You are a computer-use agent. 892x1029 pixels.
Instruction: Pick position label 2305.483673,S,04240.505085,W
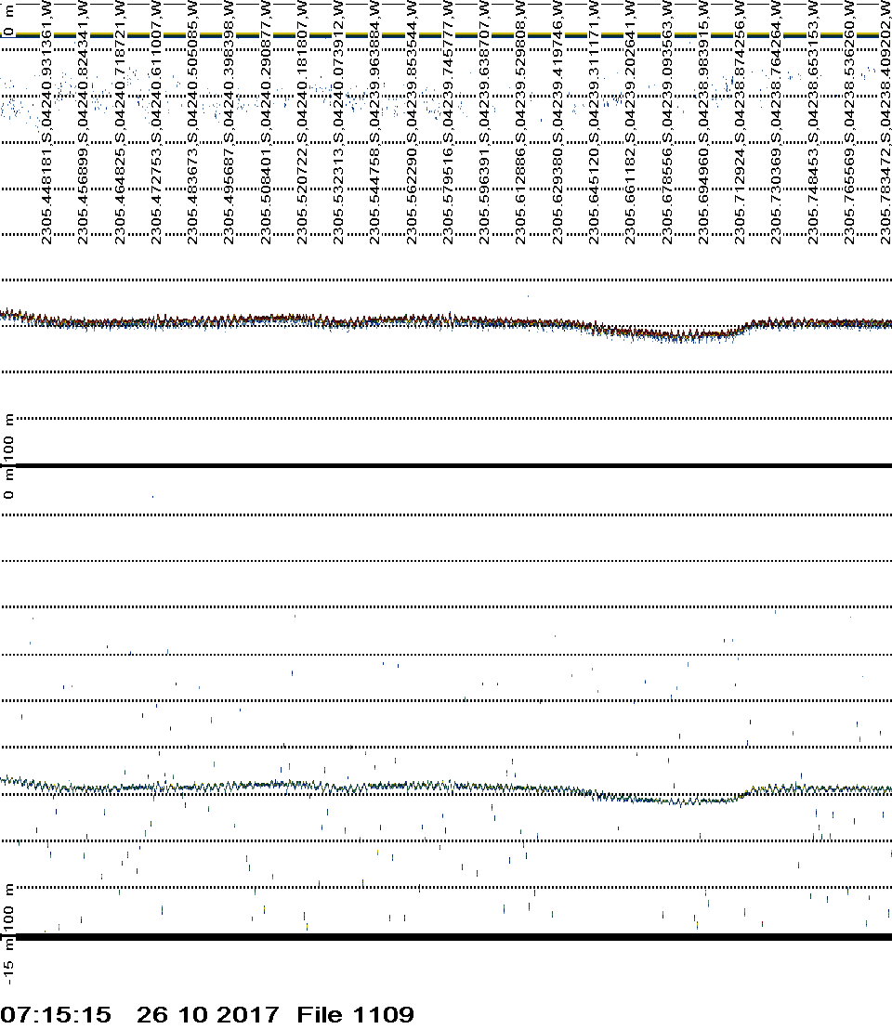click(192, 122)
